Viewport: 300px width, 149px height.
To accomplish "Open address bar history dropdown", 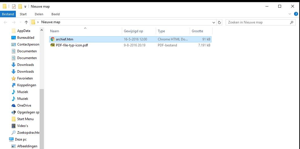I will [x=214, y=22].
